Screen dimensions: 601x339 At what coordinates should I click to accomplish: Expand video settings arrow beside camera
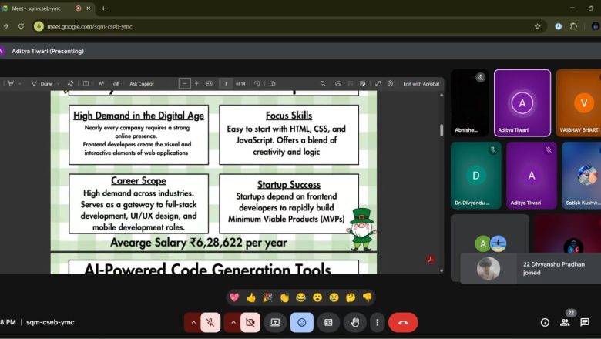click(x=233, y=322)
